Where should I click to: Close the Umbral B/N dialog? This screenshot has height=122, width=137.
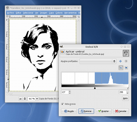point(129,47)
